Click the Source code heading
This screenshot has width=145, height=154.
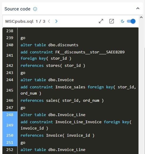(x=17, y=9)
